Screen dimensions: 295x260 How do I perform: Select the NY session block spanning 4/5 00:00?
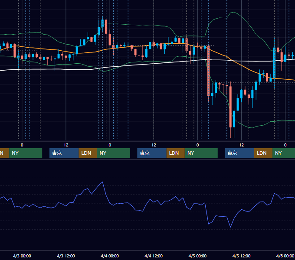pos(201,153)
